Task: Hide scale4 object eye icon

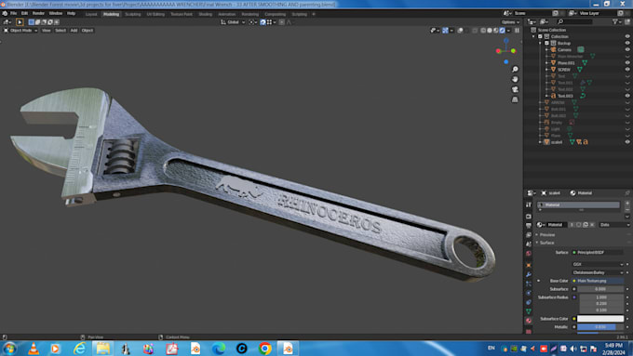Action: (627, 142)
